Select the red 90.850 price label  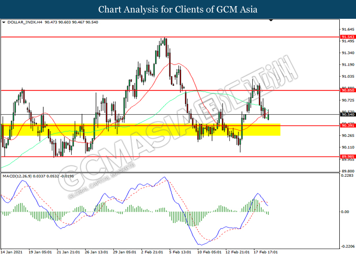click(348, 90)
